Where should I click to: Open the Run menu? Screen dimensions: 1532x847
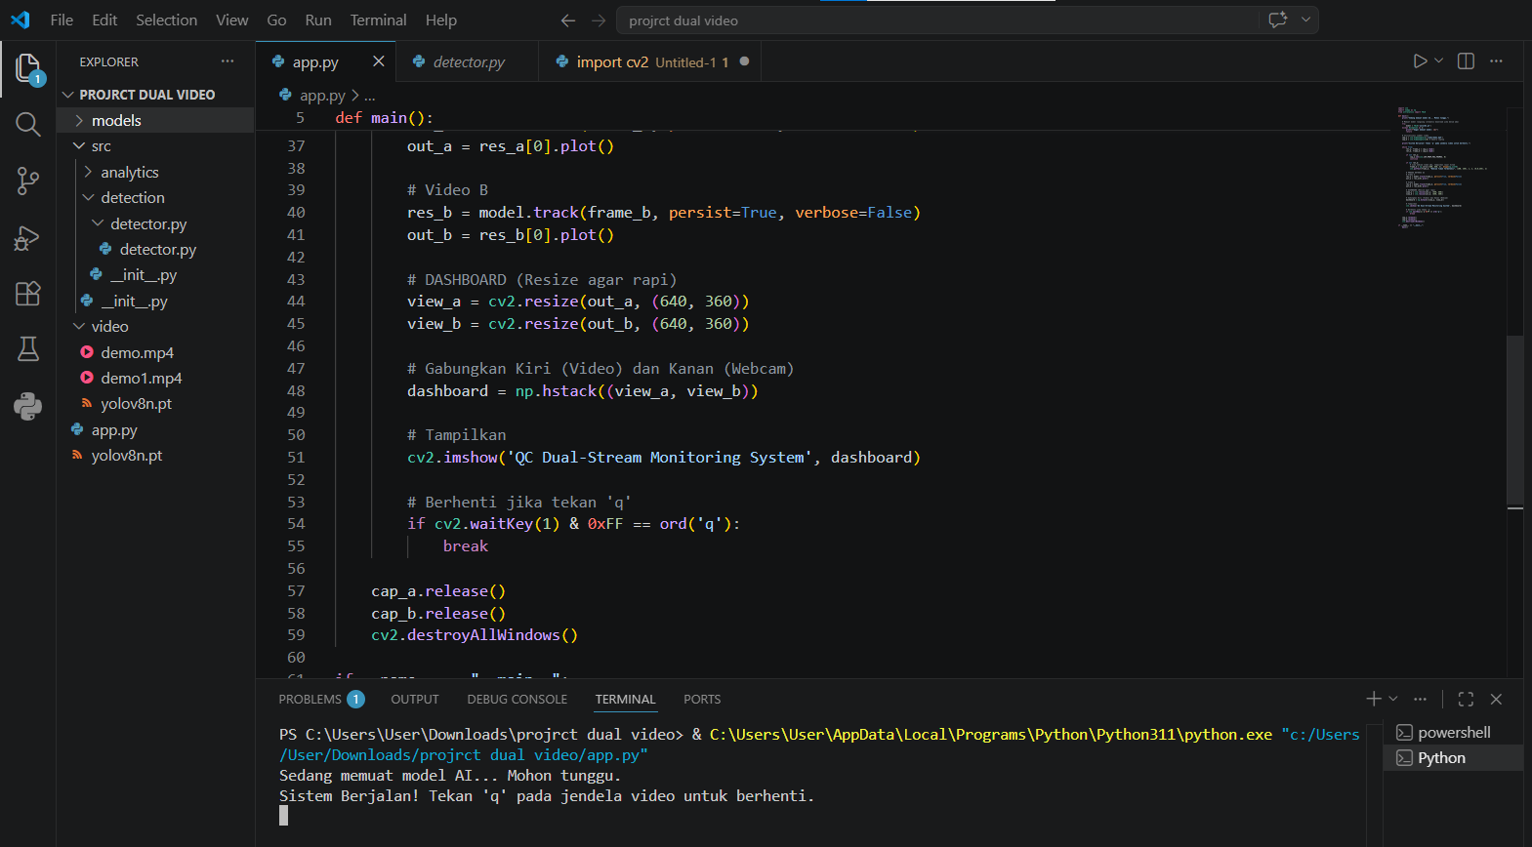point(318,20)
